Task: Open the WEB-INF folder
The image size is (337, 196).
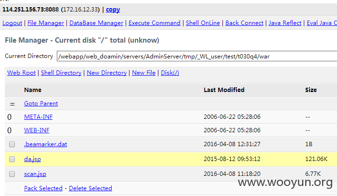Action: (x=37, y=130)
